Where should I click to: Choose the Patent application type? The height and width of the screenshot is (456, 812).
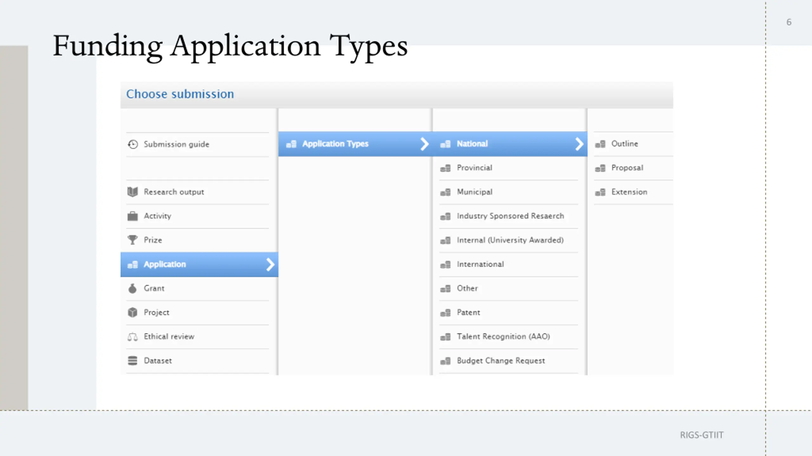[508, 313]
